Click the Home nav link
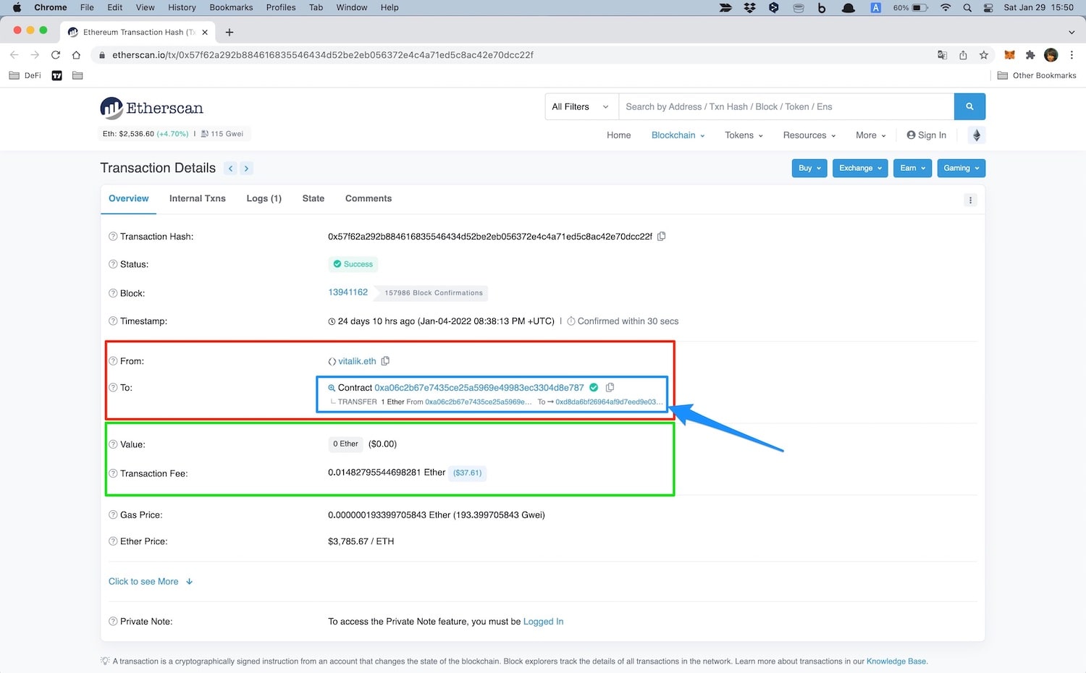1086x673 pixels. pyautogui.click(x=619, y=135)
